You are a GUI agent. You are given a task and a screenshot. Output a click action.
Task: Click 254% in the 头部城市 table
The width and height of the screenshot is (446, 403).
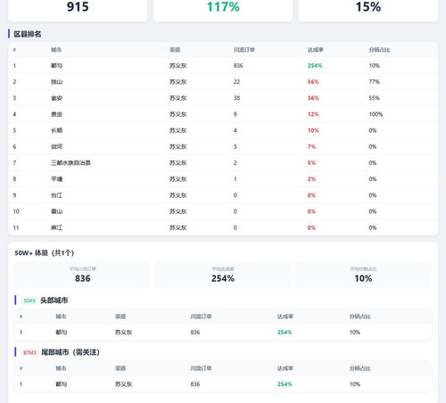pyautogui.click(x=285, y=333)
